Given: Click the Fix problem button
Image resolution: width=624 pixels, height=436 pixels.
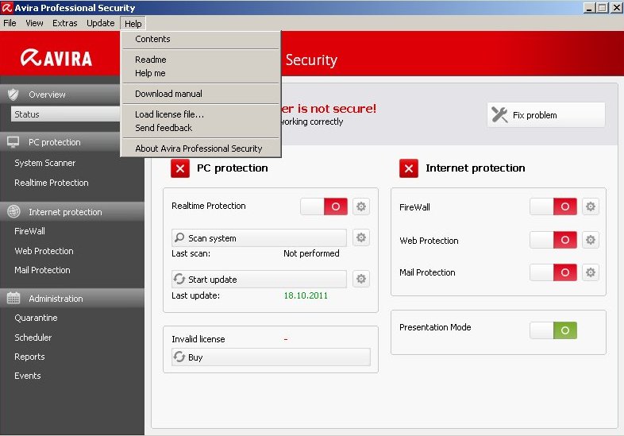Looking at the screenshot, I should coord(546,114).
